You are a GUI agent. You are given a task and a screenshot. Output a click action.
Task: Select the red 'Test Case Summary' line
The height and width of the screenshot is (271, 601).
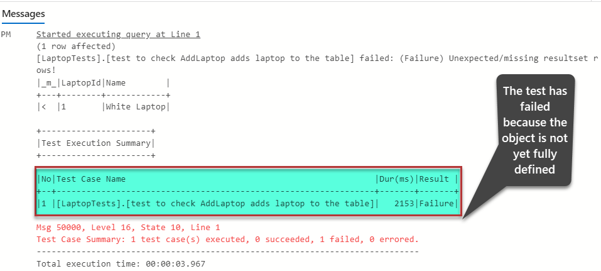click(x=227, y=239)
